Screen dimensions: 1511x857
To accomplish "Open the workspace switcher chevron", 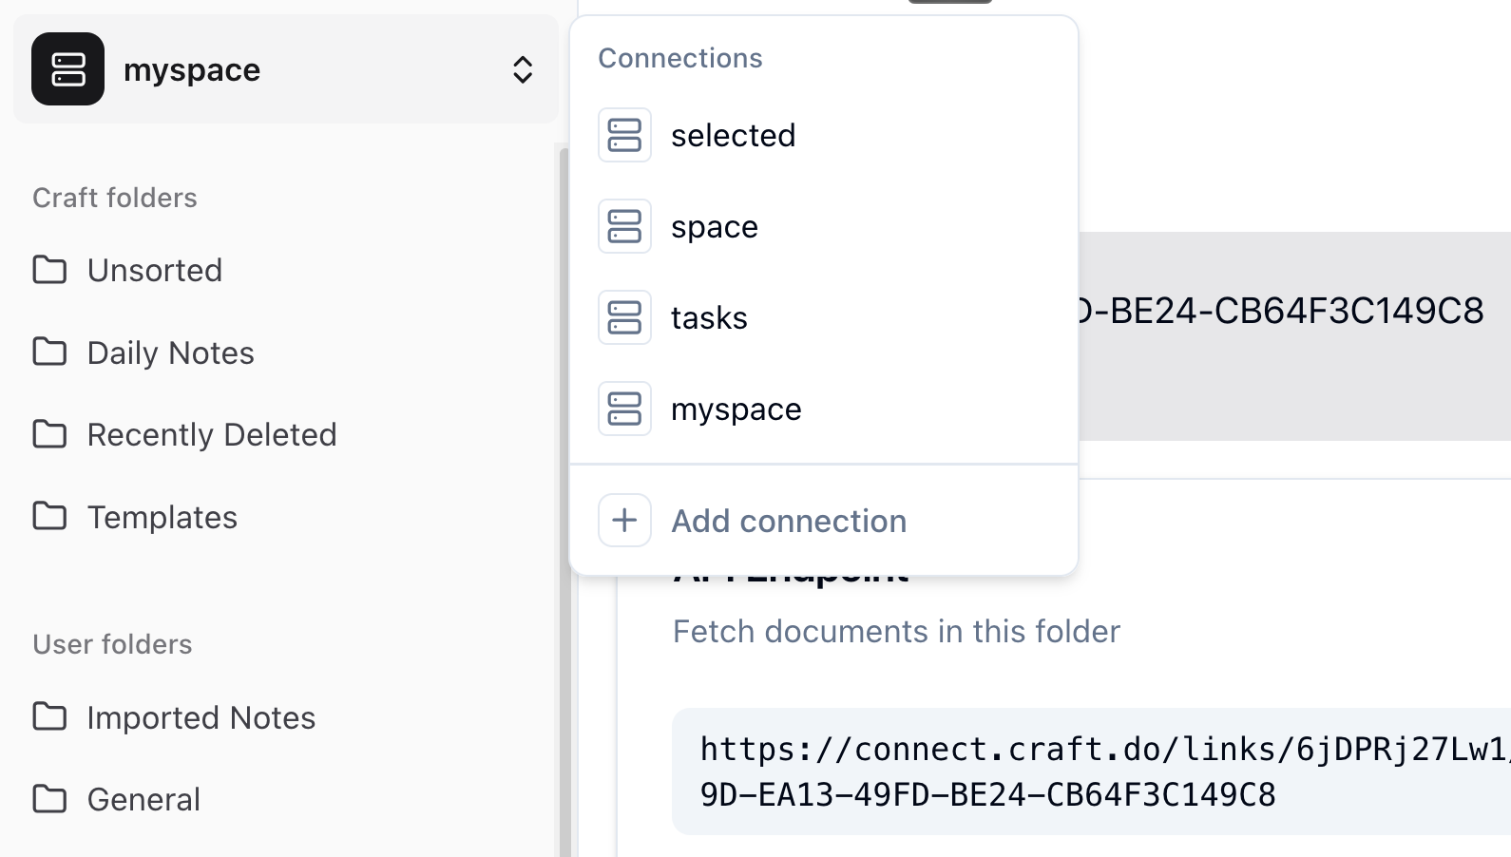I will (x=523, y=69).
